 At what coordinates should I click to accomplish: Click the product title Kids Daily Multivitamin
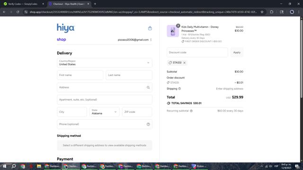click(x=200, y=29)
